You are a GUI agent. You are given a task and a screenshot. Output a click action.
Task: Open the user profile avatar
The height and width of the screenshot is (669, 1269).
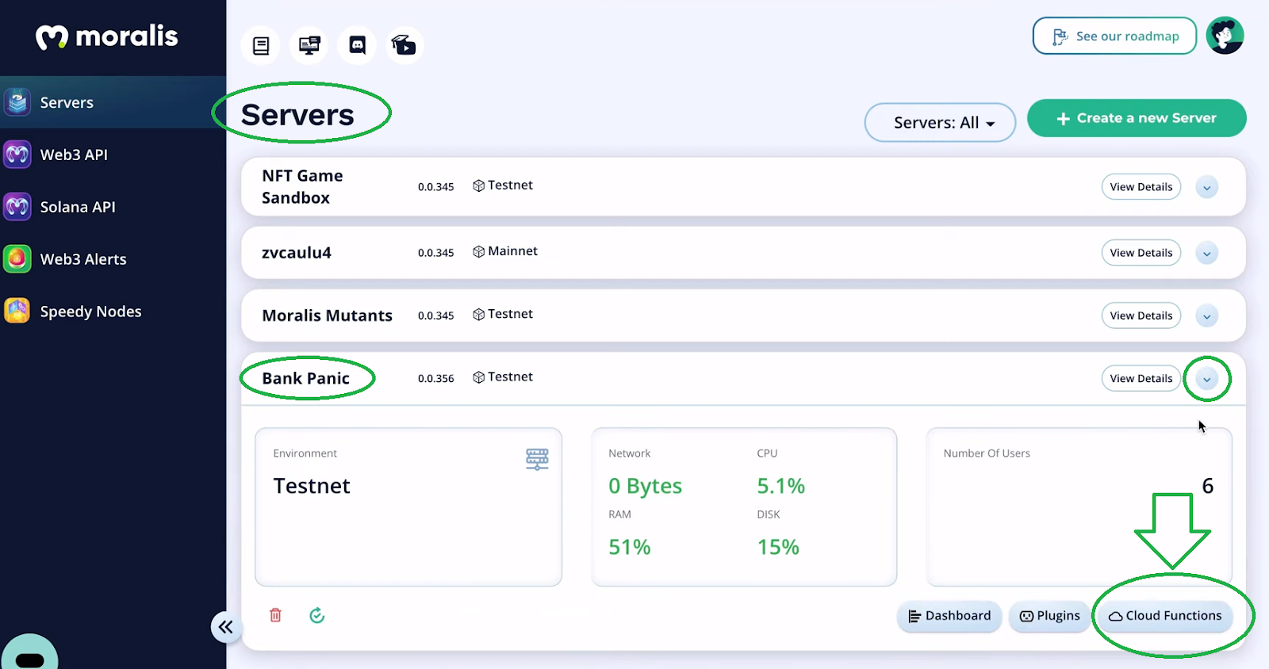[1225, 36]
